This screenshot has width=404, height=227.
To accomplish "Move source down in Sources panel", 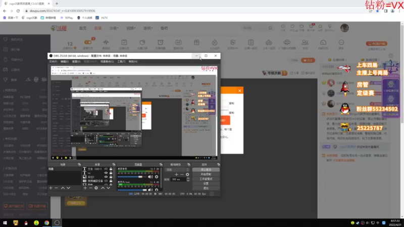I will pos(108,188).
